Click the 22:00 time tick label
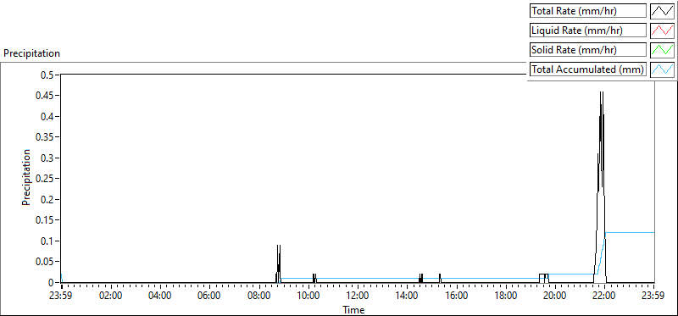This screenshot has height=316, width=678. (604, 297)
